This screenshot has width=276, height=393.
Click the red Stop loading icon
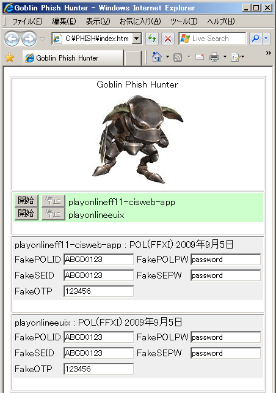pyautogui.click(x=168, y=39)
